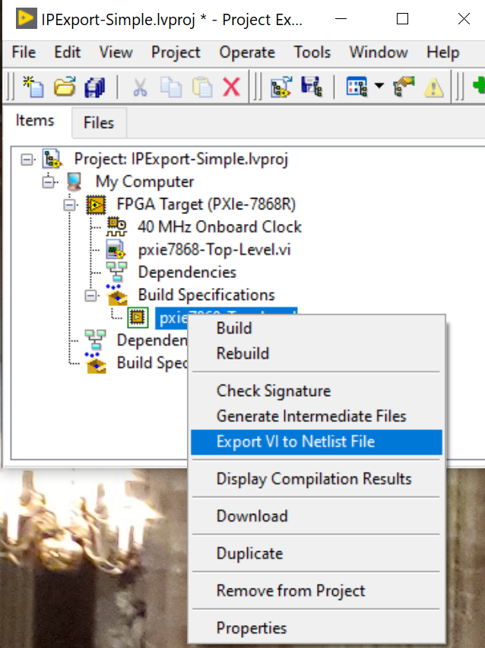The height and width of the screenshot is (648, 485).
Task: Select Remove from Project entry
Action: coord(316,591)
